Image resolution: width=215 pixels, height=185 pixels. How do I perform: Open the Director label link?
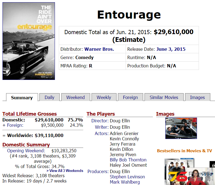100,121
